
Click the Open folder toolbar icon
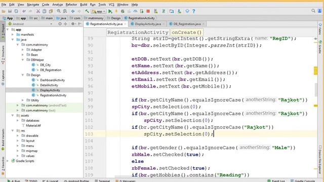pos(4,11)
